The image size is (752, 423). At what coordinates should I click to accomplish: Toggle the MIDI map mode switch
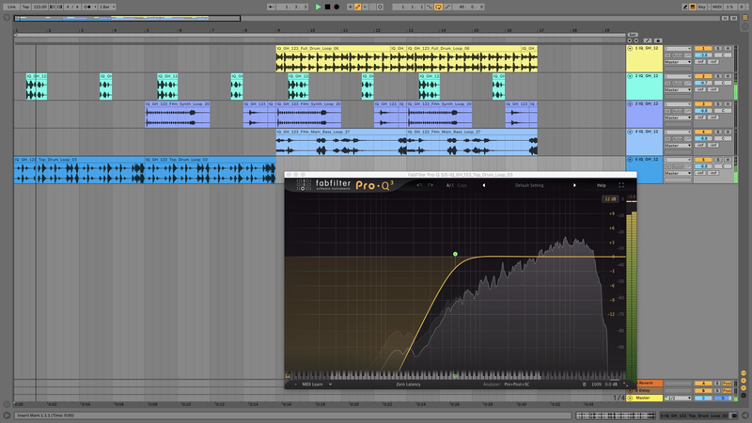click(716, 7)
